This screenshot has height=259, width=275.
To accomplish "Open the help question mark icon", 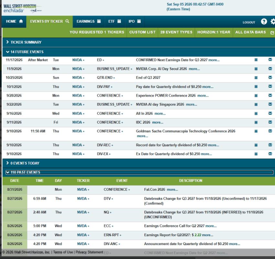I will (x=264, y=22).
